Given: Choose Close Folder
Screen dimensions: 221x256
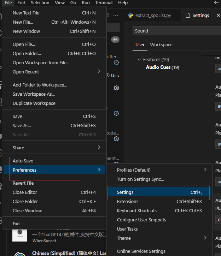Looking at the screenshot, I should pos(54,201).
